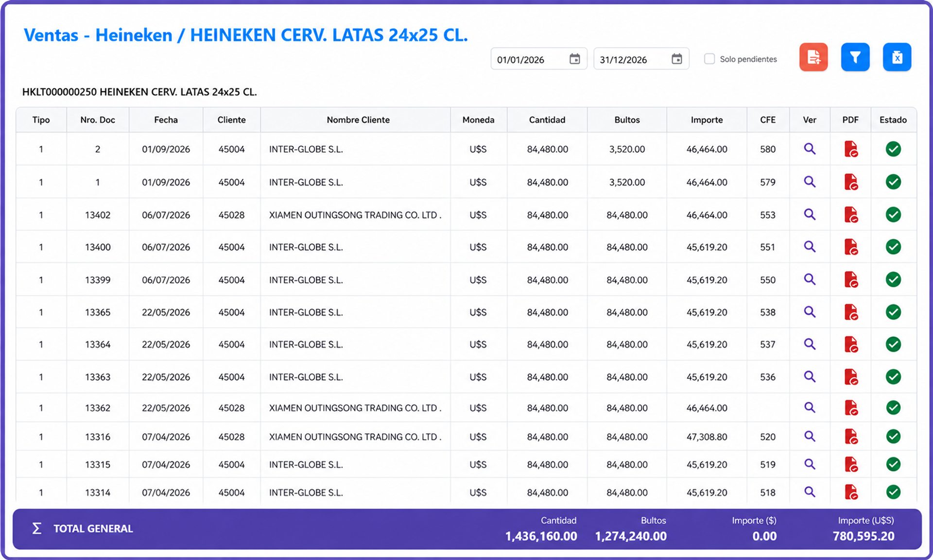Open the blue filter funnel button
This screenshot has height=560, width=933.
[855, 57]
